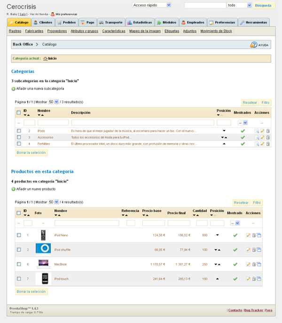The image size is (282, 323).
Task: Go to the Módulos tab
Action: tap(166, 22)
